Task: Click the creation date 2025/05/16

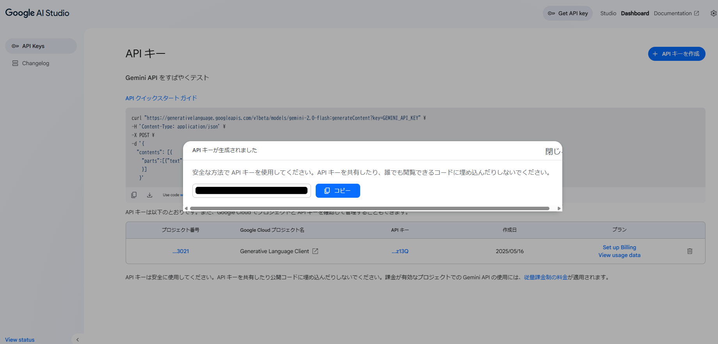Action: pos(510,251)
